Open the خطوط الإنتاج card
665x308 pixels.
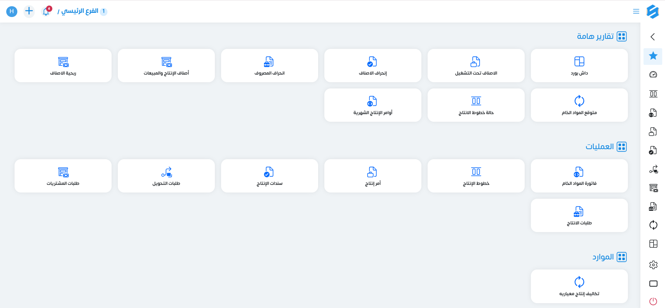(476, 176)
